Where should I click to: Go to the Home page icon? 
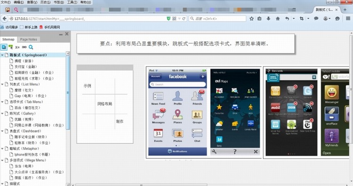(278, 19)
